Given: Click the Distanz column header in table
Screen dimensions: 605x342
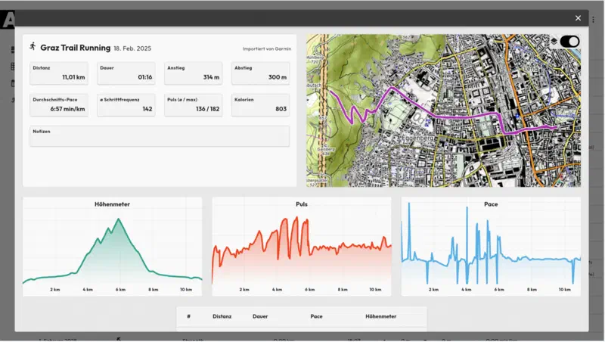Looking at the screenshot, I should point(222,316).
